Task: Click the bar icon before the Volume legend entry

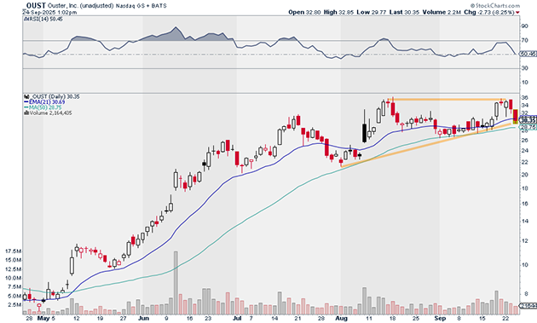Action: click(26, 112)
